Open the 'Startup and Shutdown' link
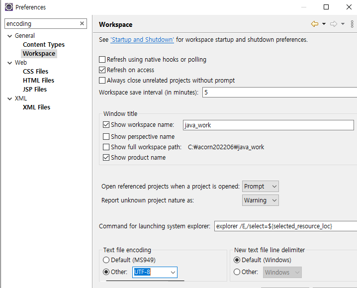 pos(142,40)
